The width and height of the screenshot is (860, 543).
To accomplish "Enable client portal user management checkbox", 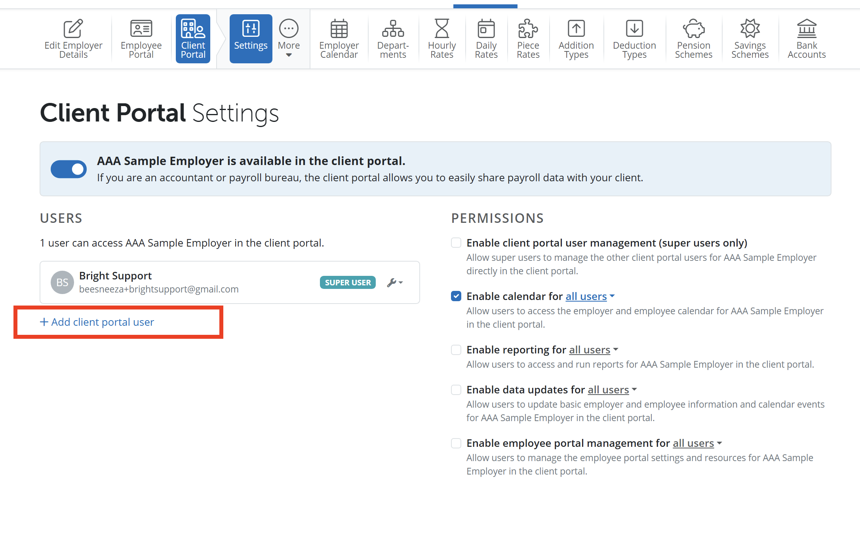I will coord(456,243).
